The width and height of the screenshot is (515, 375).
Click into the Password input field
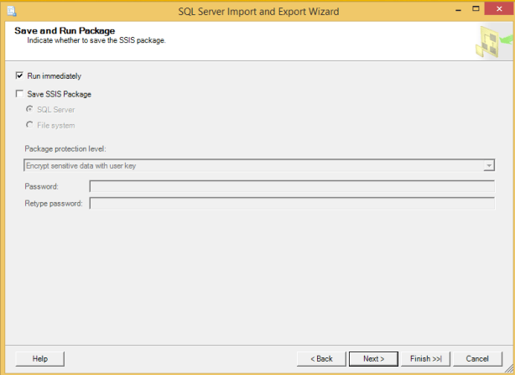pyautogui.click(x=292, y=186)
